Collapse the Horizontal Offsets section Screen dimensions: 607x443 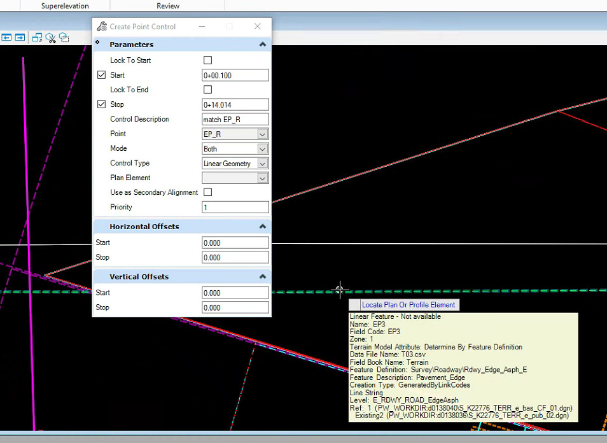point(262,227)
